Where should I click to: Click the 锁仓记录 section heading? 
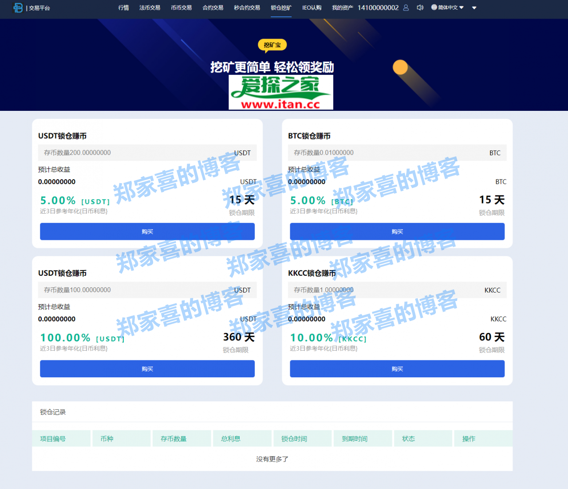(53, 412)
